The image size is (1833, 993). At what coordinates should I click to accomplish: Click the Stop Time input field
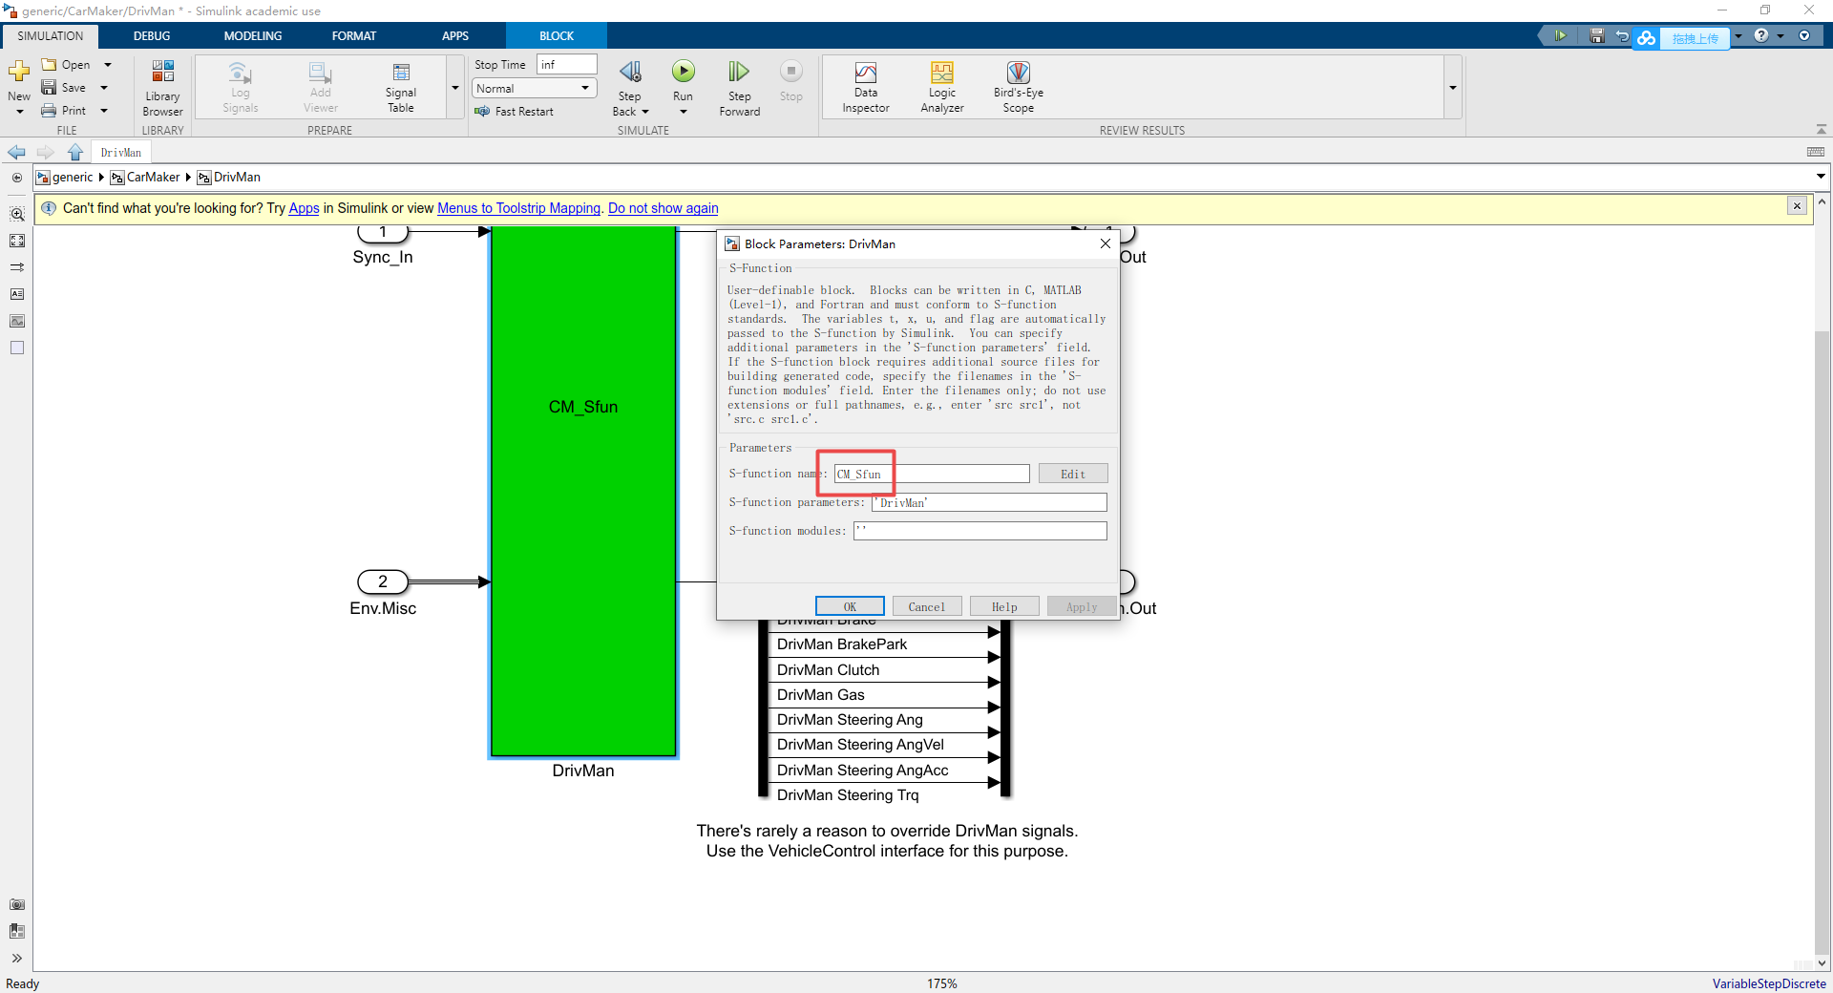(x=567, y=64)
